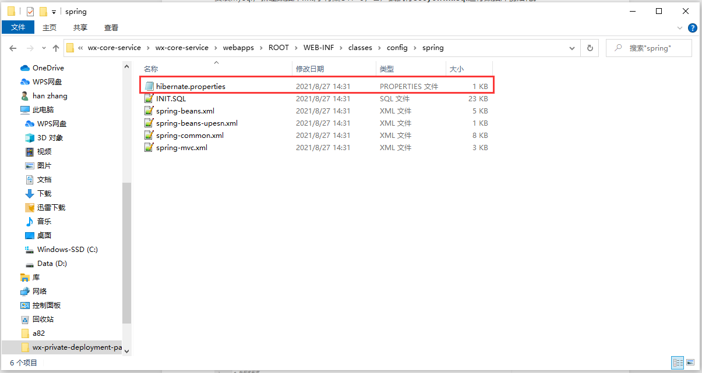Select the hibernate.properties file
This screenshot has width=702, height=373.
[x=191, y=87]
